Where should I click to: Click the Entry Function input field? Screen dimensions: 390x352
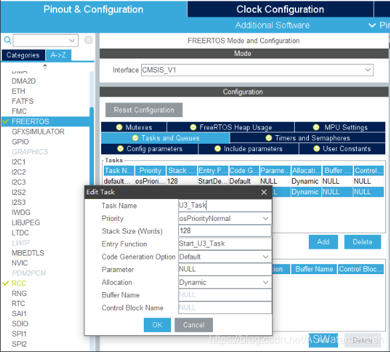point(225,244)
